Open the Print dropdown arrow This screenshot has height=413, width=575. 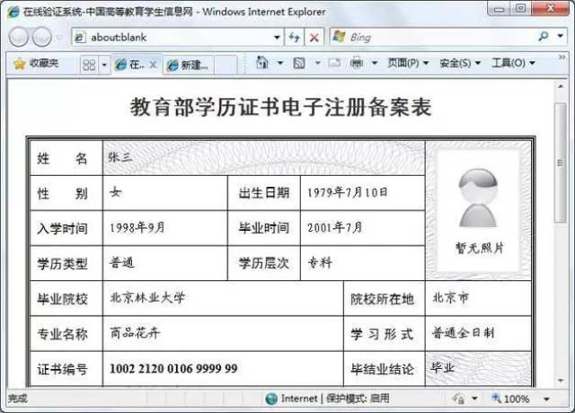(375, 63)
